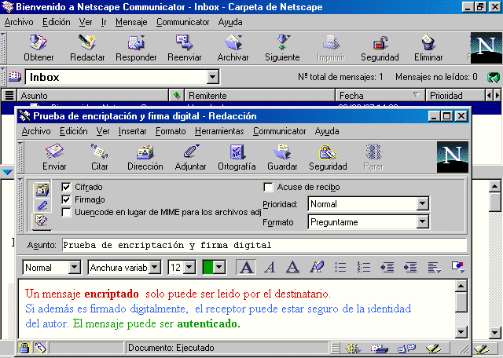Image resolution: width=503 pixels, height=358 pixels.
Task: Send the message with Enviar
Action: point(54,157)
